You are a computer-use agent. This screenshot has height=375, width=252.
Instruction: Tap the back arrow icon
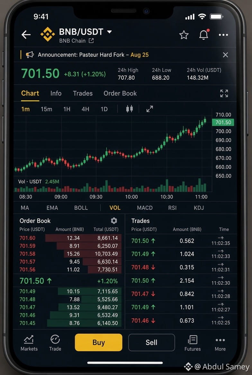pyautogui.click(x=26, y=35)
